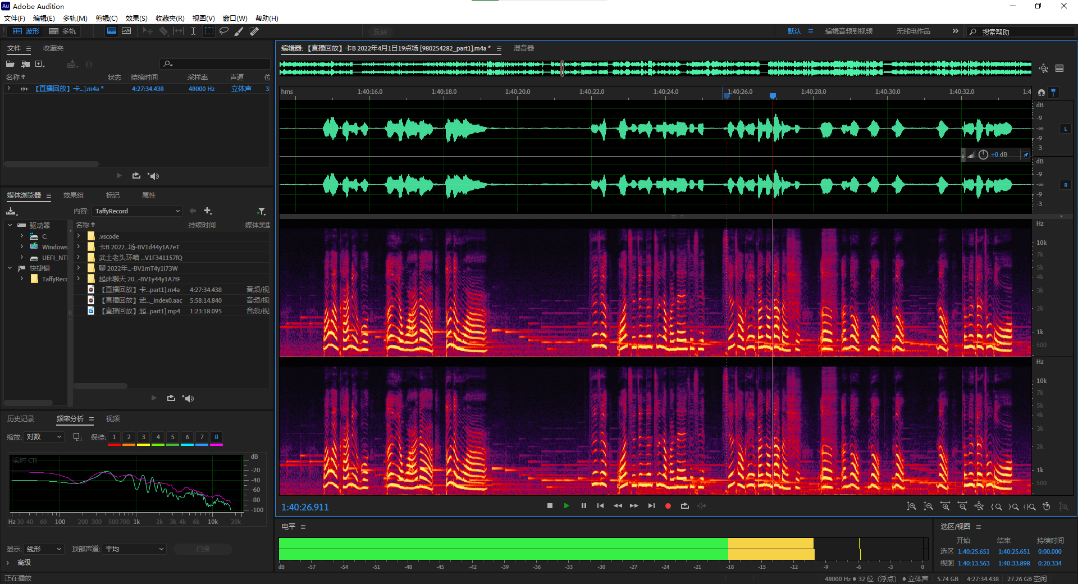
Task: Open file via folder icon in Files panel
Action: coord(10,64)
